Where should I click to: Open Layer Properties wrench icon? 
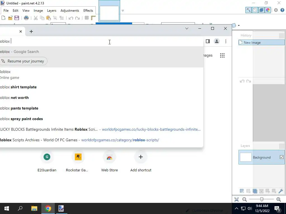point(281,191)
